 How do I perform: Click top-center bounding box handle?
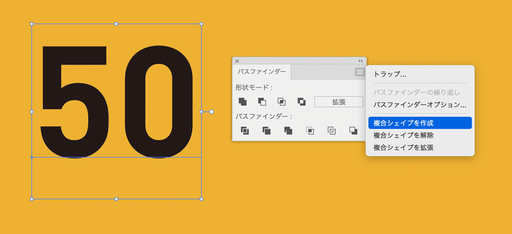(116, 24)
